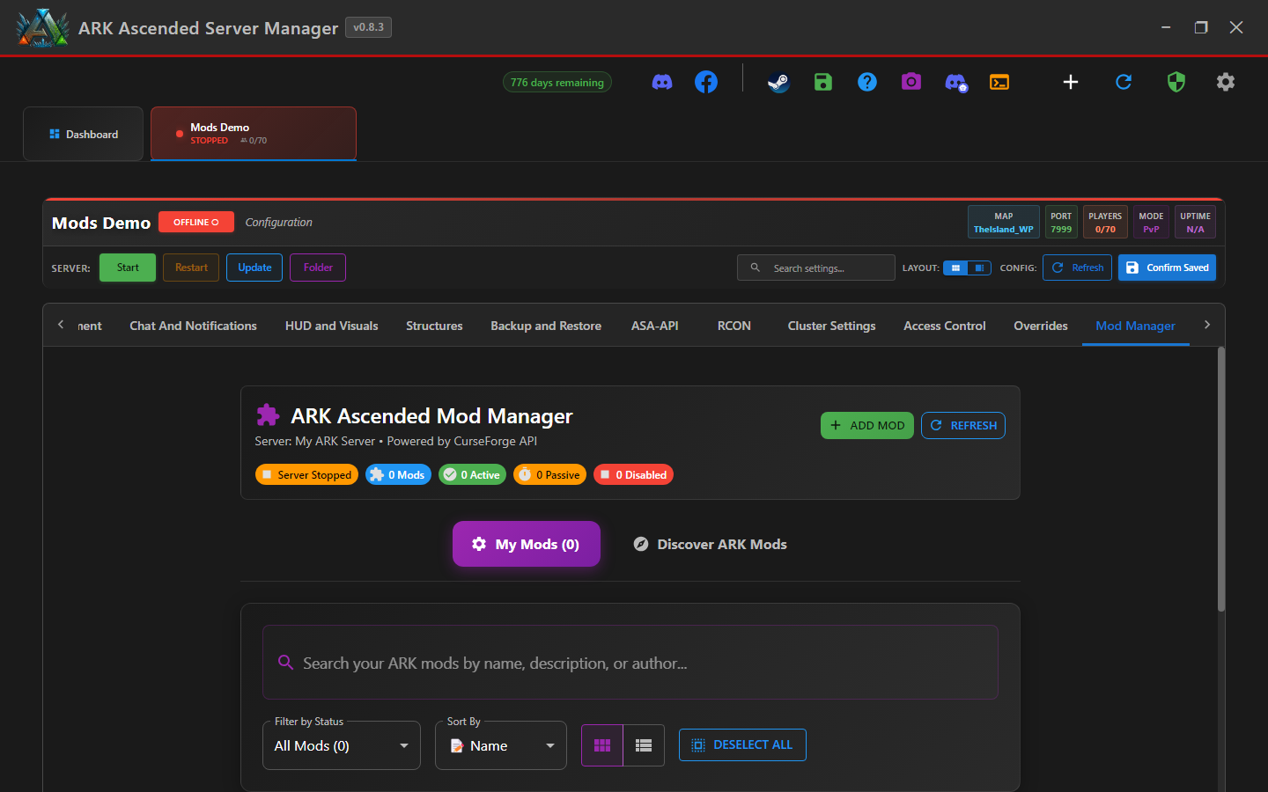Click the vertical scrollbar of settings panel
1268x792 pixels.
(1221, 480)
